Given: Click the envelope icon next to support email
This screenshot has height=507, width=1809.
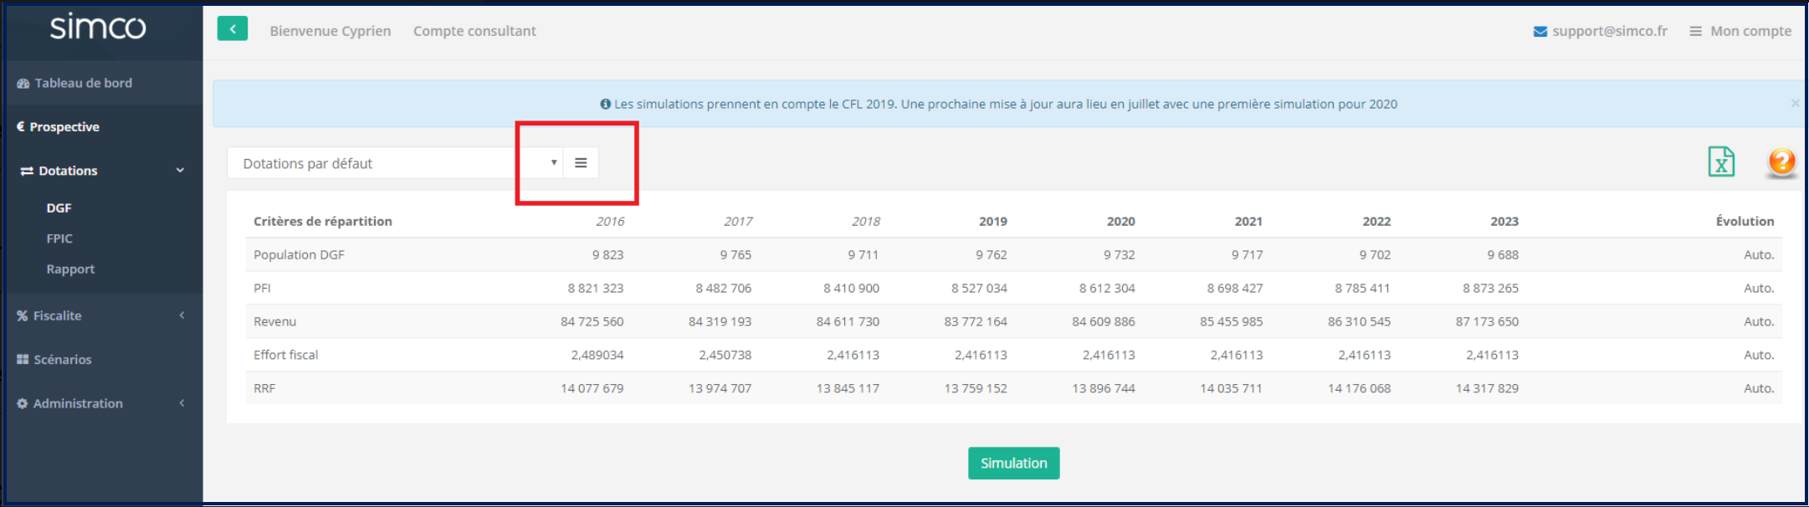Looking at the screenshot, I should point(1540,32).
